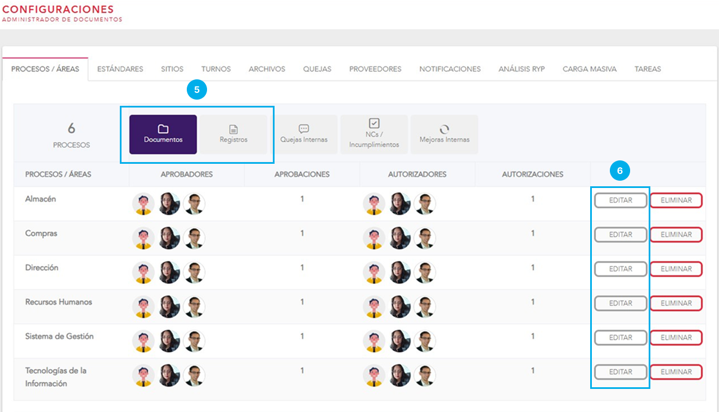Open the Registros document icon button
The image size is (719, 412).
[x=233, y=130]
